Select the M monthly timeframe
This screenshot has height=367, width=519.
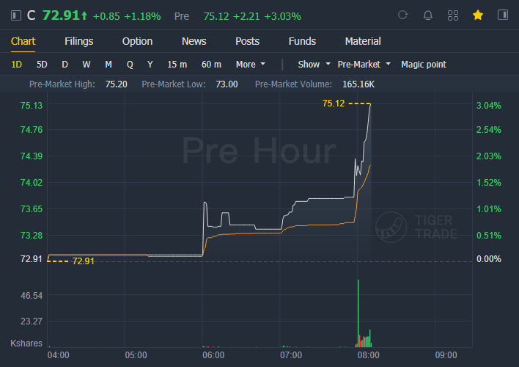coord(108,65)
